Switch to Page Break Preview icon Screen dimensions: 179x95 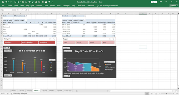(156, 93)
